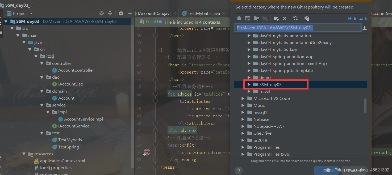Expand Program Files (x86) folder
392x175 pixels.
243,154
